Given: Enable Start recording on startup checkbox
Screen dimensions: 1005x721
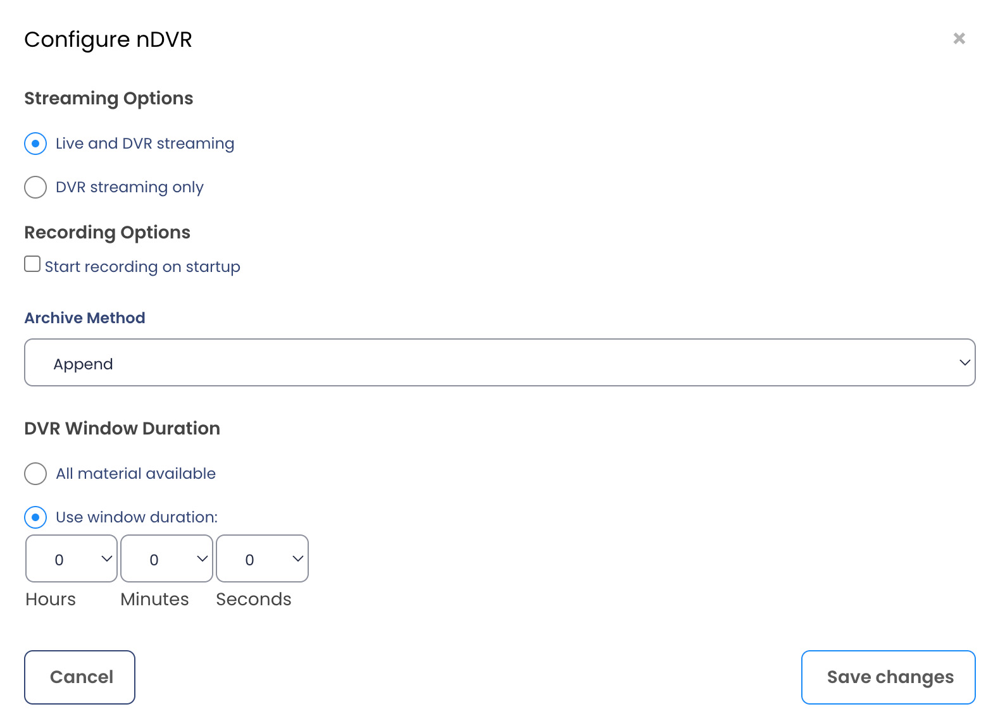Looking at the screenshot, I should click(32, 264).
